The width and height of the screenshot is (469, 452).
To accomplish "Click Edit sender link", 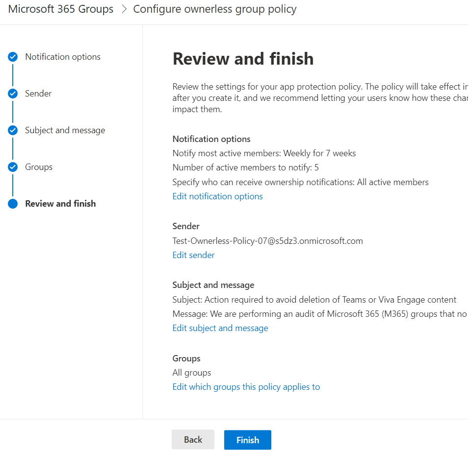I will [x=193, y=255].
